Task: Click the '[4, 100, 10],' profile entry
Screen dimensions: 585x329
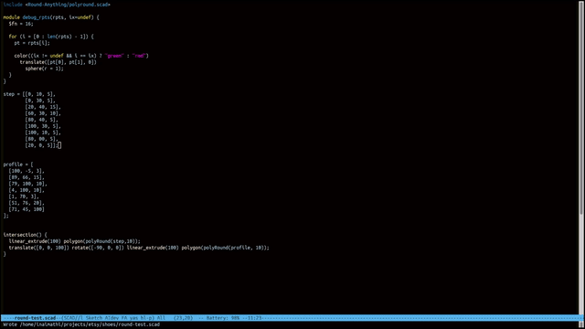Action: coord(27,190)
